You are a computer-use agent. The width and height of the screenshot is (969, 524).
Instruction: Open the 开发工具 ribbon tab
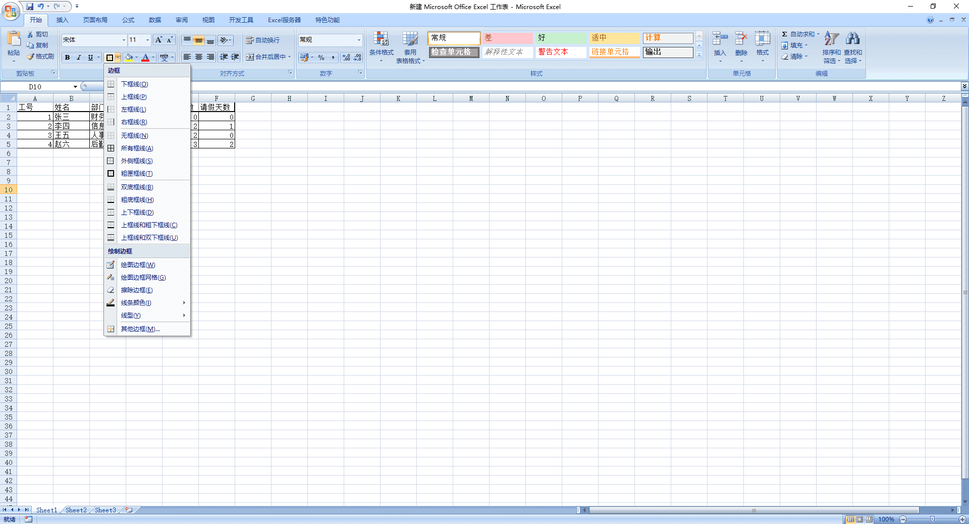pos(241,20)
